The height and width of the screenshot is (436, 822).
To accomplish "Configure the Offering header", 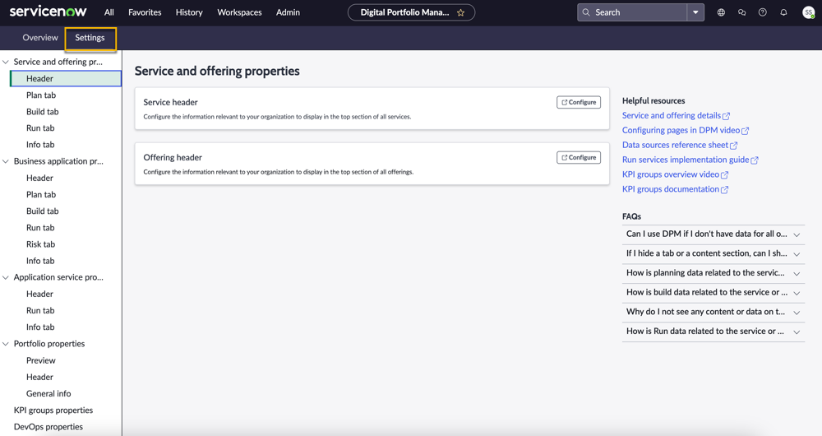I will 579,157.
